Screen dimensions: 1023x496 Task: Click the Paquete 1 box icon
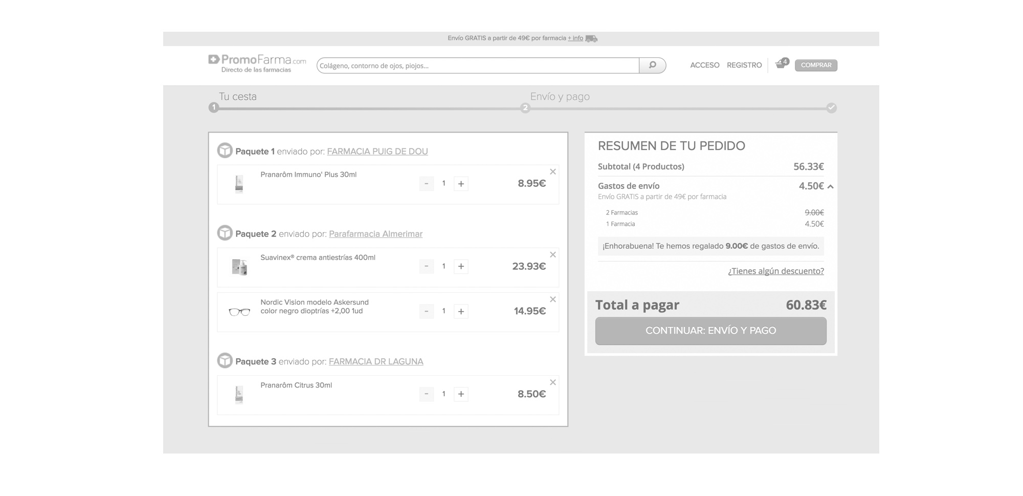pyautogui.click(x=225, y=150)
